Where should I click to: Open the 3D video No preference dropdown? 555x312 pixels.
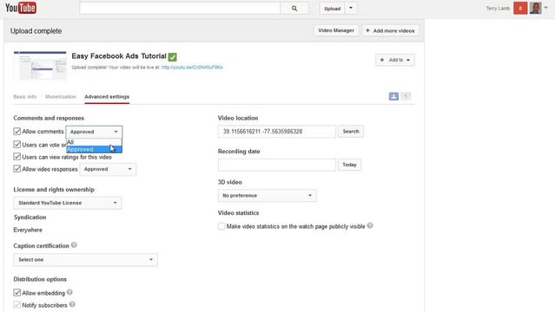(267, 195)
